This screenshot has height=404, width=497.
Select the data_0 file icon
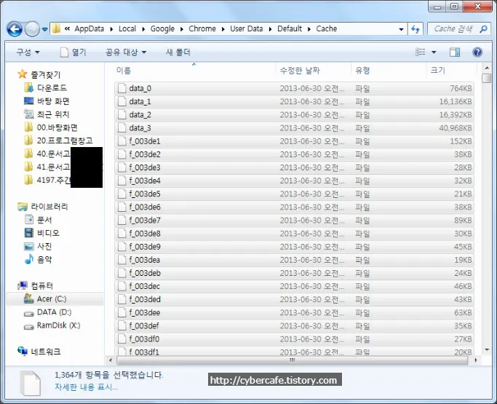pyautogui.click(x=122, y=88)
